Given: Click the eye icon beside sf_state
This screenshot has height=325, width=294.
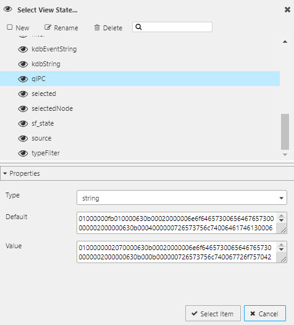Looking at the screenshot, I should pos(23,124).
